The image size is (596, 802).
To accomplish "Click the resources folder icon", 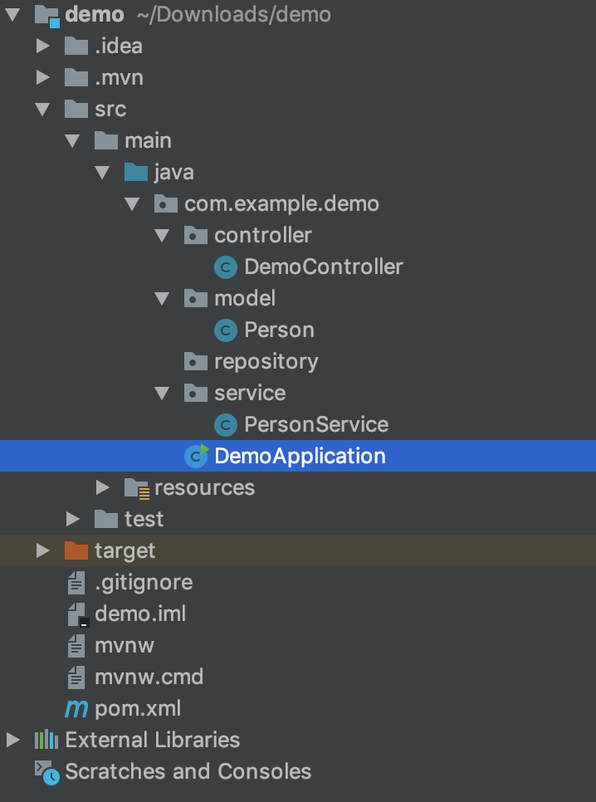I will tap(137, 488).
